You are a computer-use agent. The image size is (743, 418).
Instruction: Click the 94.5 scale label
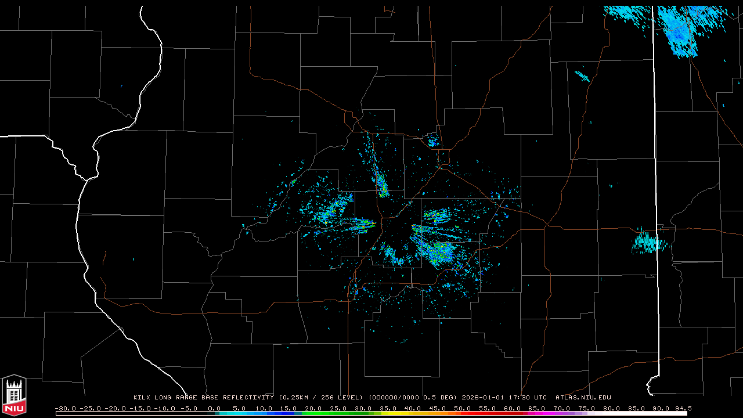click(x=683, y=408)
